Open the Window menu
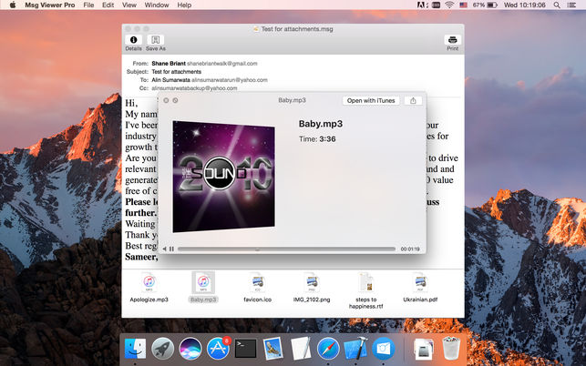This screenshot has height=366, width=586. 157,5
